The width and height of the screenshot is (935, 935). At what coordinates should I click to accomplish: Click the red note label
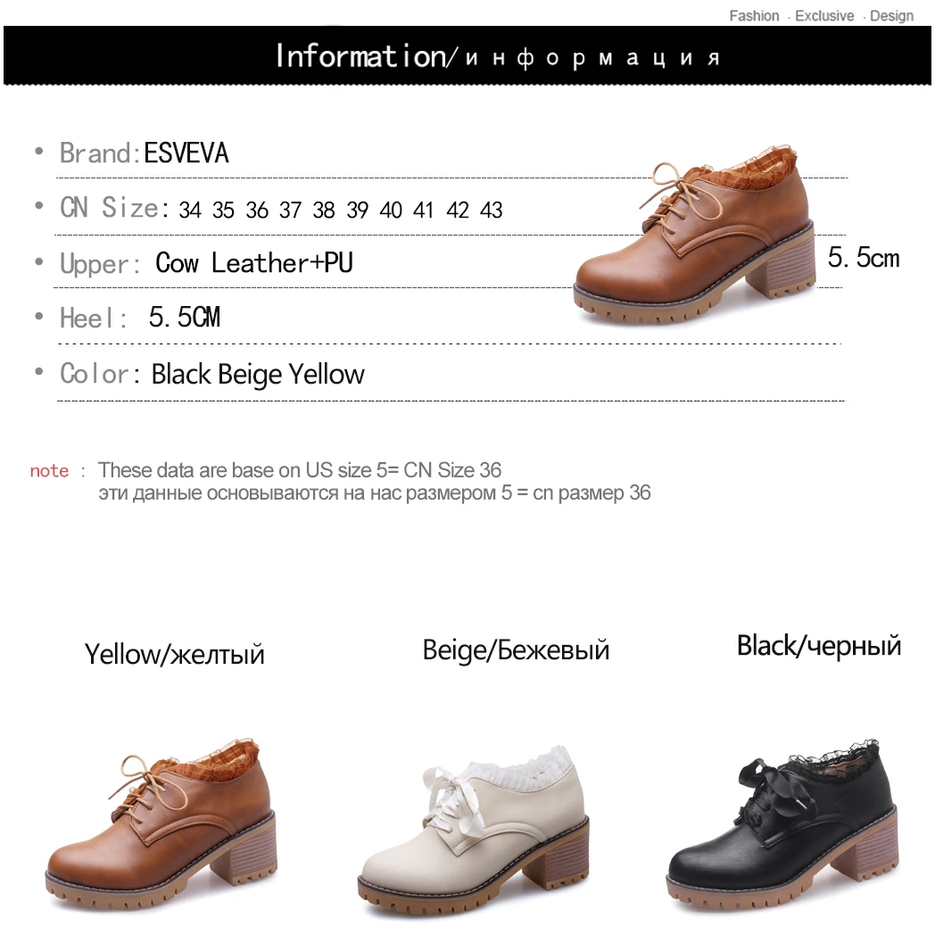[49, 471]
